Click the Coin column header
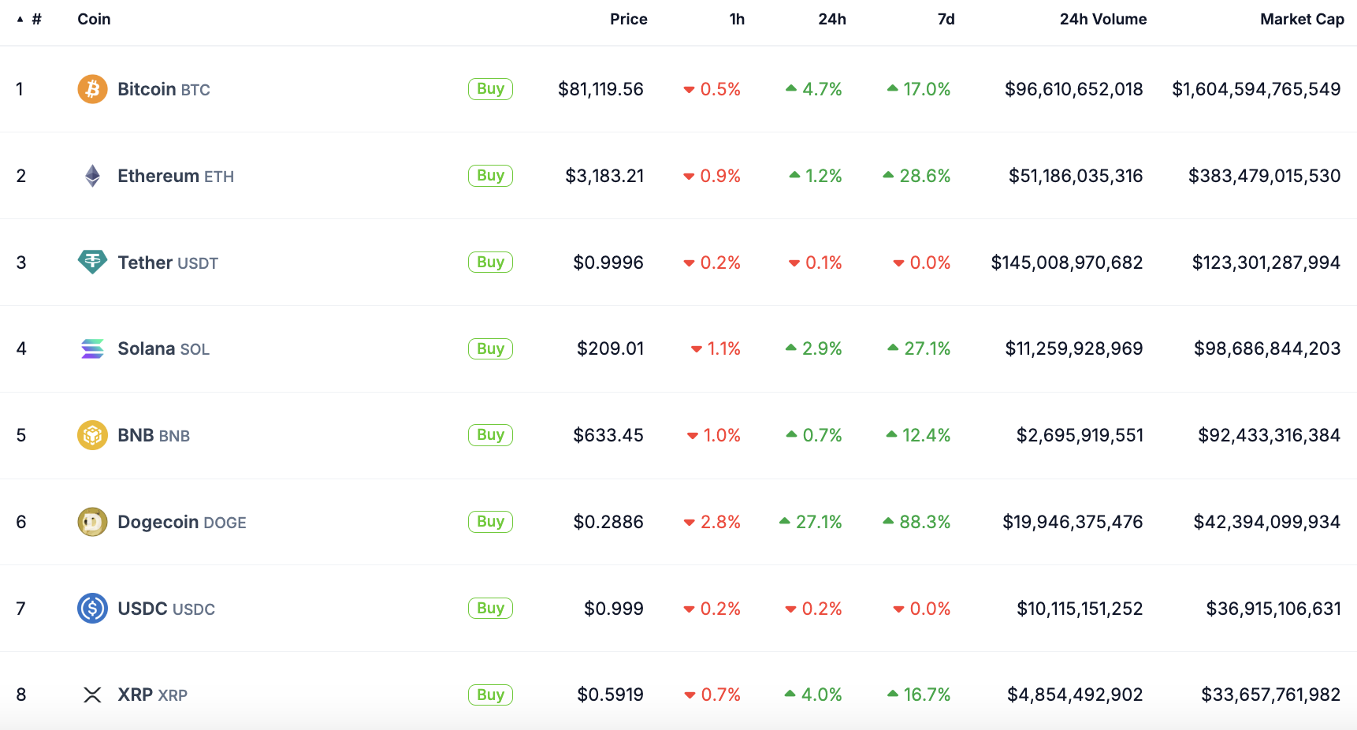 (94, 19)
